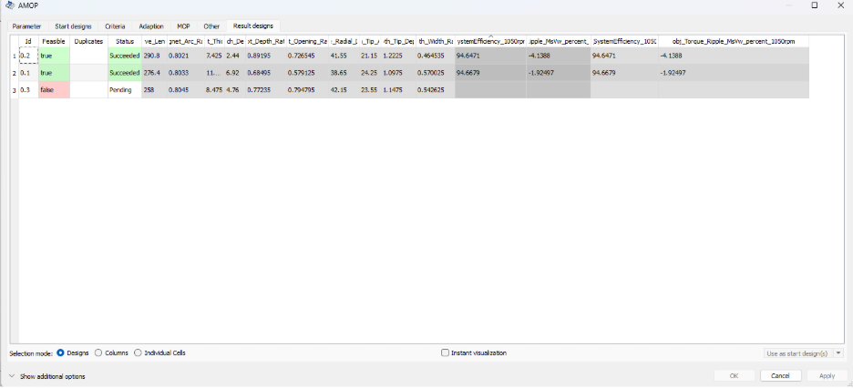This screenshot has height=388, width=853.
Task: Click the Status column header
Action: [124, 41]
